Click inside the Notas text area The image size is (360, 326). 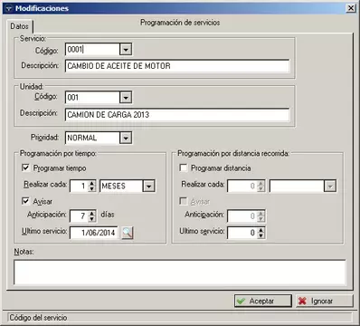pos(180,273)
